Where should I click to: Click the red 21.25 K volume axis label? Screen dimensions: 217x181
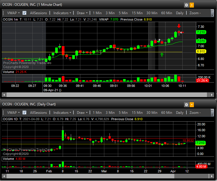(x=202, y=81)
